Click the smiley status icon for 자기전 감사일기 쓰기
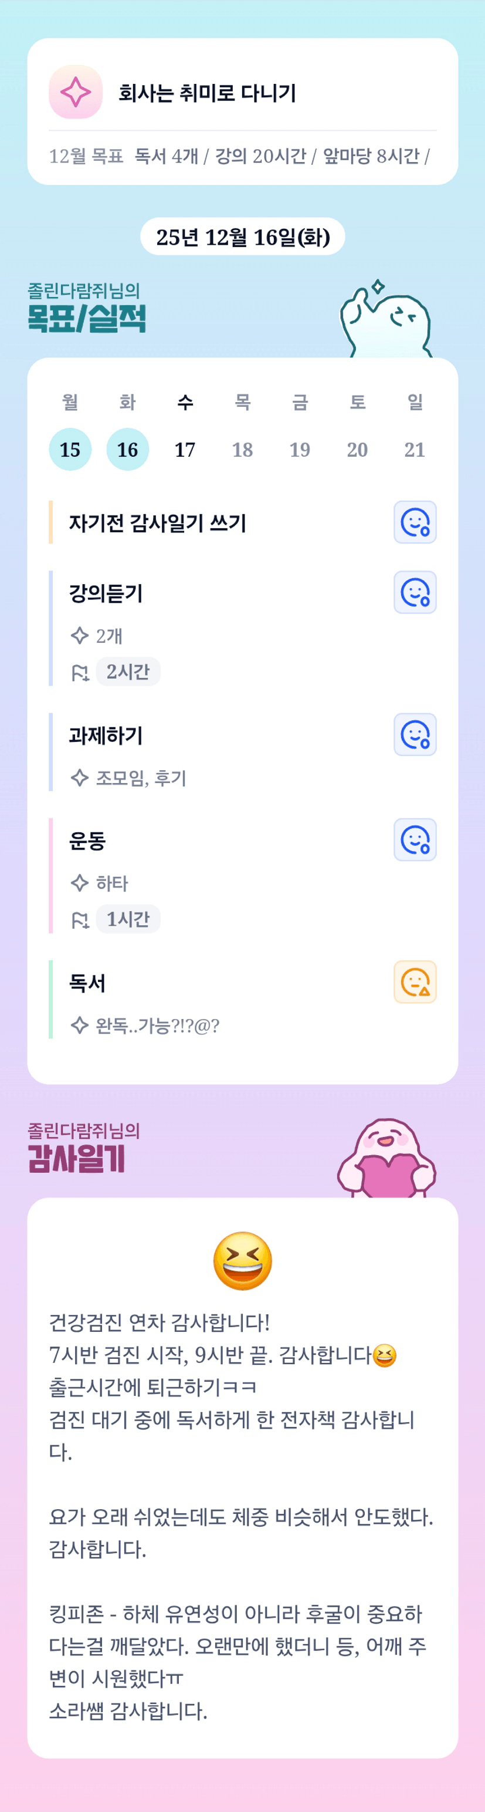485x1812 pixels. coord(415,522)
